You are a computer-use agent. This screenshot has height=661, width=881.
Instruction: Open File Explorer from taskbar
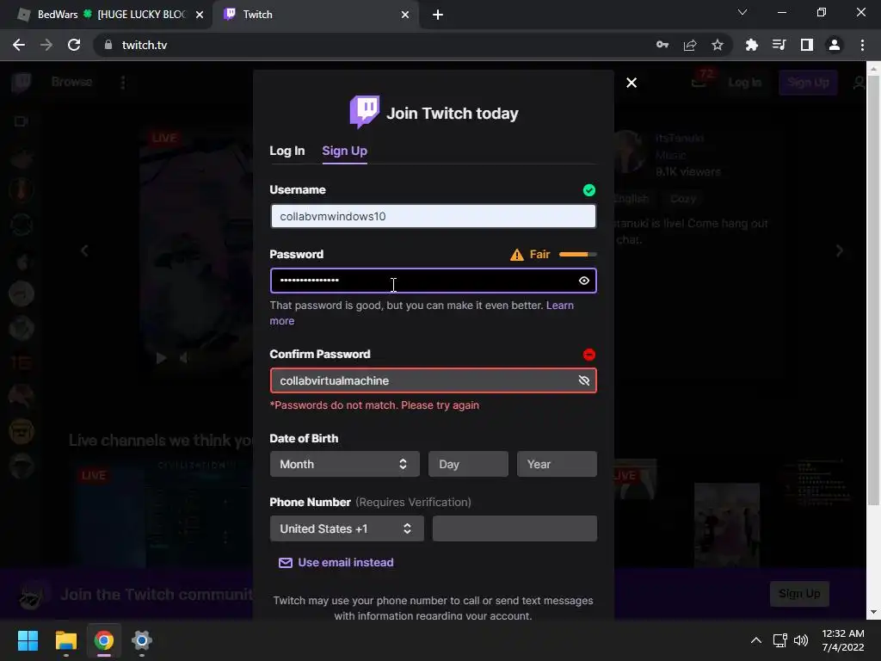point(65,640)
